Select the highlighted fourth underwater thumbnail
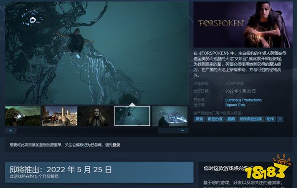This screenshot has width=297, height=188. click(132, 116)
